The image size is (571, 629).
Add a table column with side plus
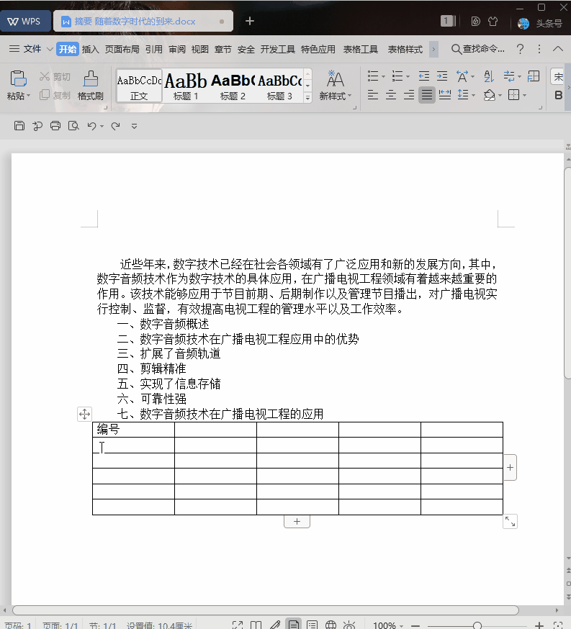tap(510, 467)
